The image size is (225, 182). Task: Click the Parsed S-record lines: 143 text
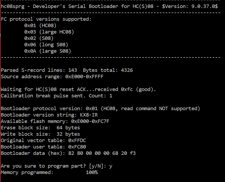pos(39,70)
